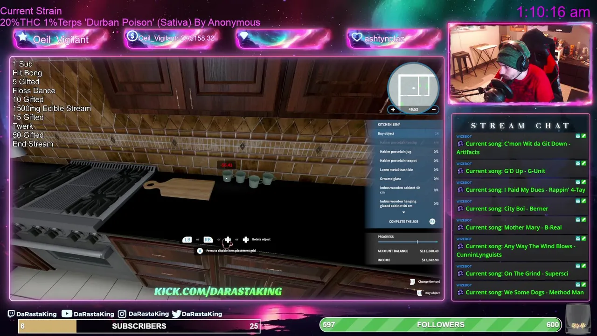This screenshot has width=597, height=336.
Task: Click the Floss Dance goal text
Action: click(34, 91)
